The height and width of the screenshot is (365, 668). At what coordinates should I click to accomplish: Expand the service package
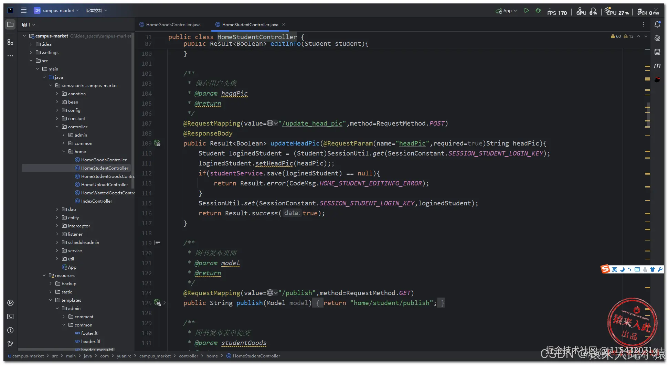click(x=57, y=250)
